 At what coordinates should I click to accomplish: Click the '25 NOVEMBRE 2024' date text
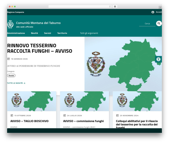coord(129,116)
